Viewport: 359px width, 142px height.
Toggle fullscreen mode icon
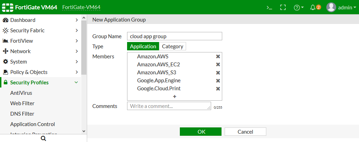[283, 8]
